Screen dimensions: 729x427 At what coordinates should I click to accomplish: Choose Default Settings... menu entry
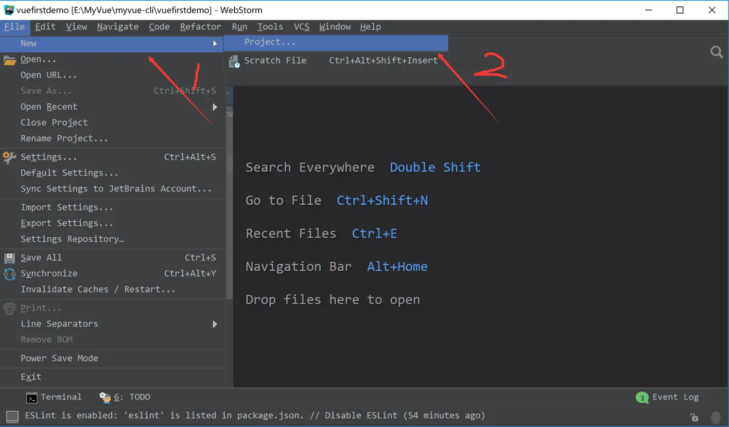pos(113,173)
